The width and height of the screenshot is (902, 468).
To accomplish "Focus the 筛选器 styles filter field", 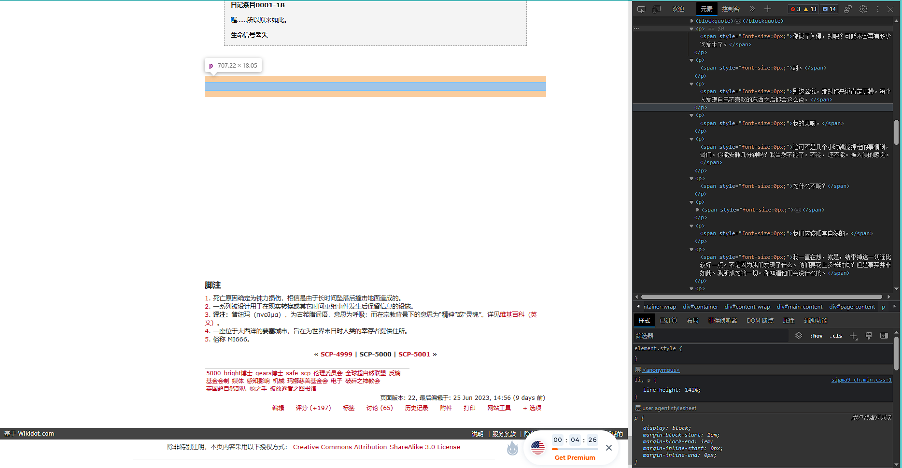I will 711,336.
